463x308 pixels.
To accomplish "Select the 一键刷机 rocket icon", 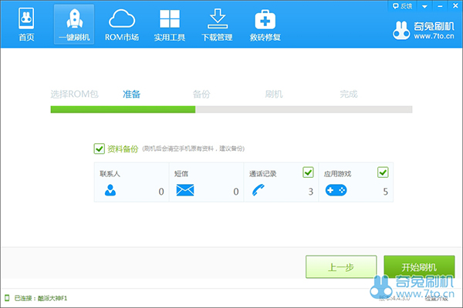I will (x=74, y=18).
